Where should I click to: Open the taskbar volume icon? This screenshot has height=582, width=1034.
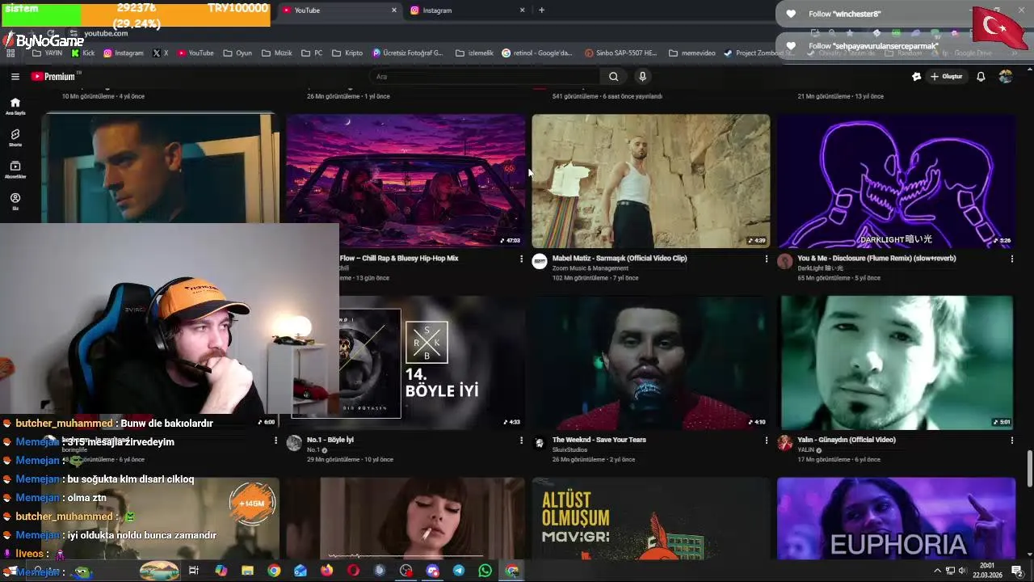[x=962, y=571]
